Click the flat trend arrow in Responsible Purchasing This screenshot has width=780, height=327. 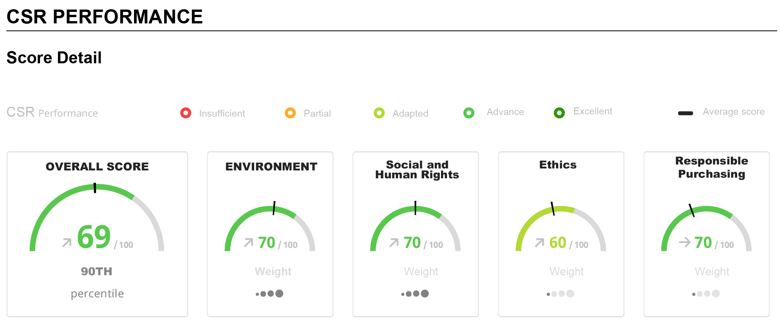685,242
